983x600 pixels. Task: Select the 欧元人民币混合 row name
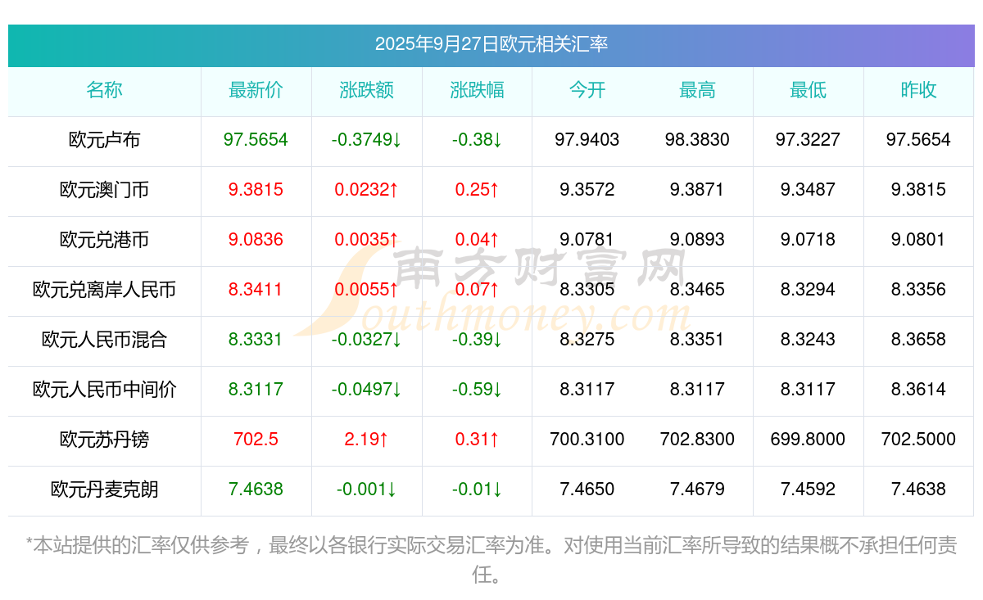104,340
